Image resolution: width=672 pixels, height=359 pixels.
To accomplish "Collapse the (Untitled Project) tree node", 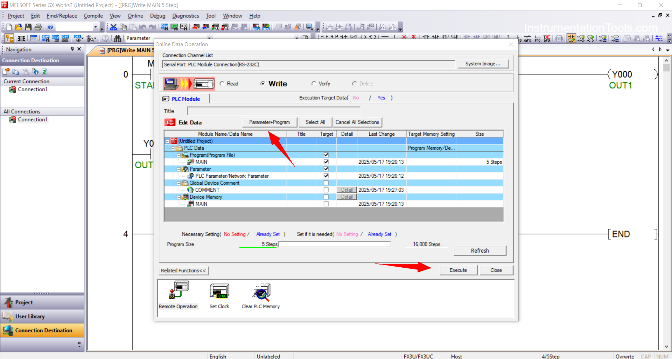I will (x=167, y=141).
